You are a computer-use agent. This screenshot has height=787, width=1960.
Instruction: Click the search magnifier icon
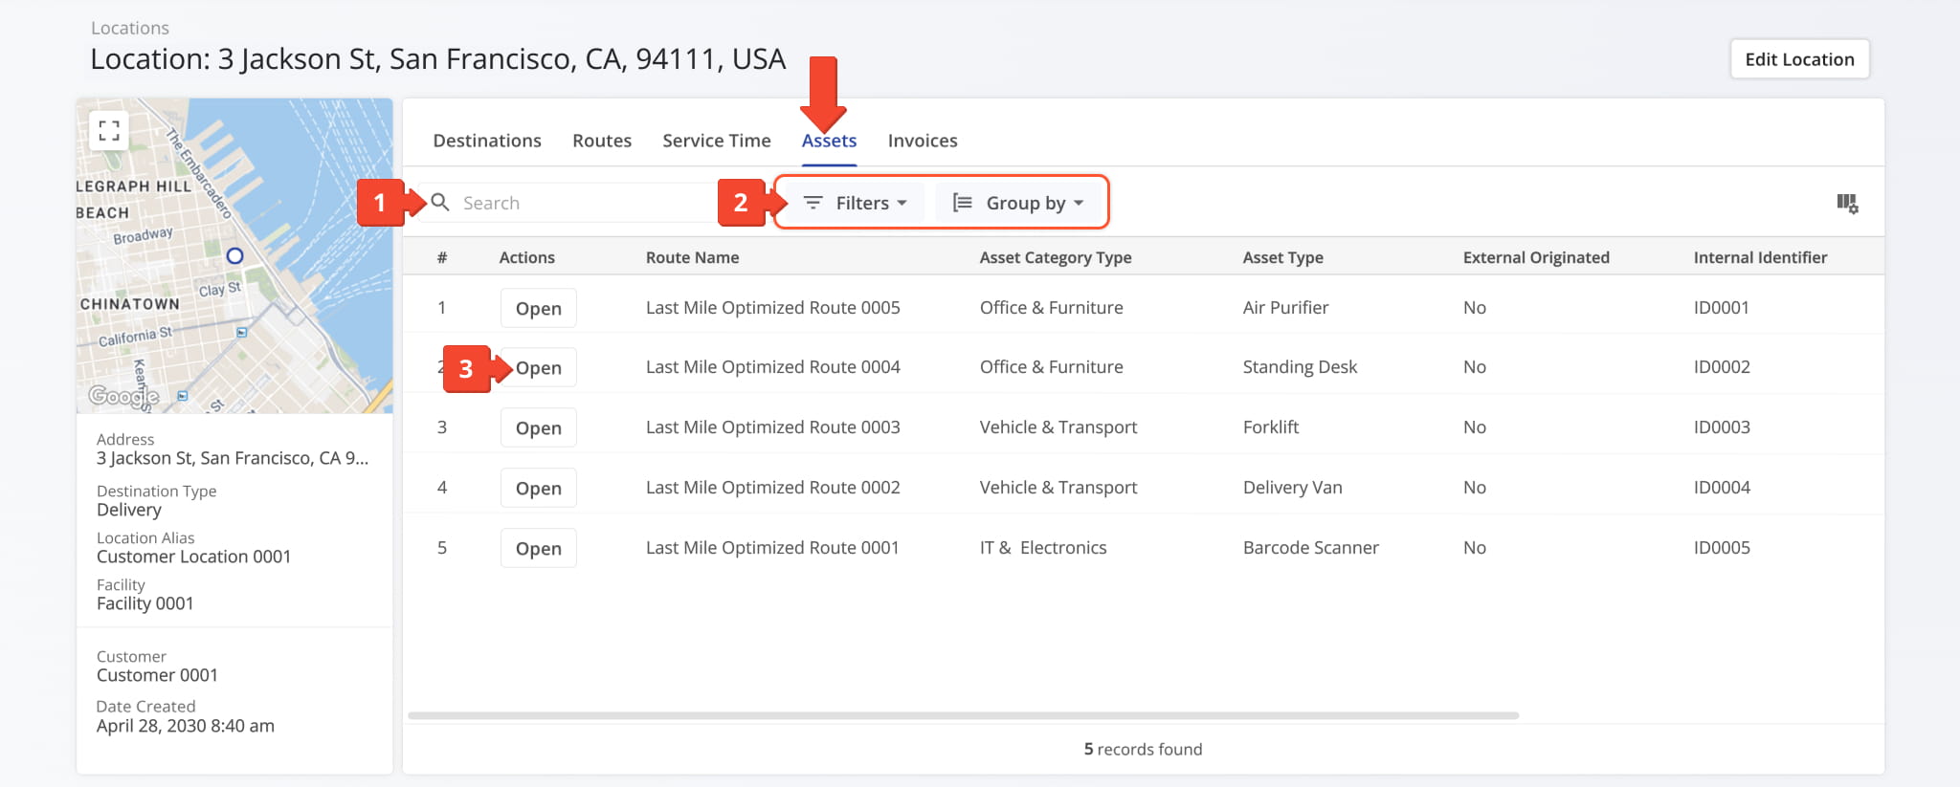[440, 203]
